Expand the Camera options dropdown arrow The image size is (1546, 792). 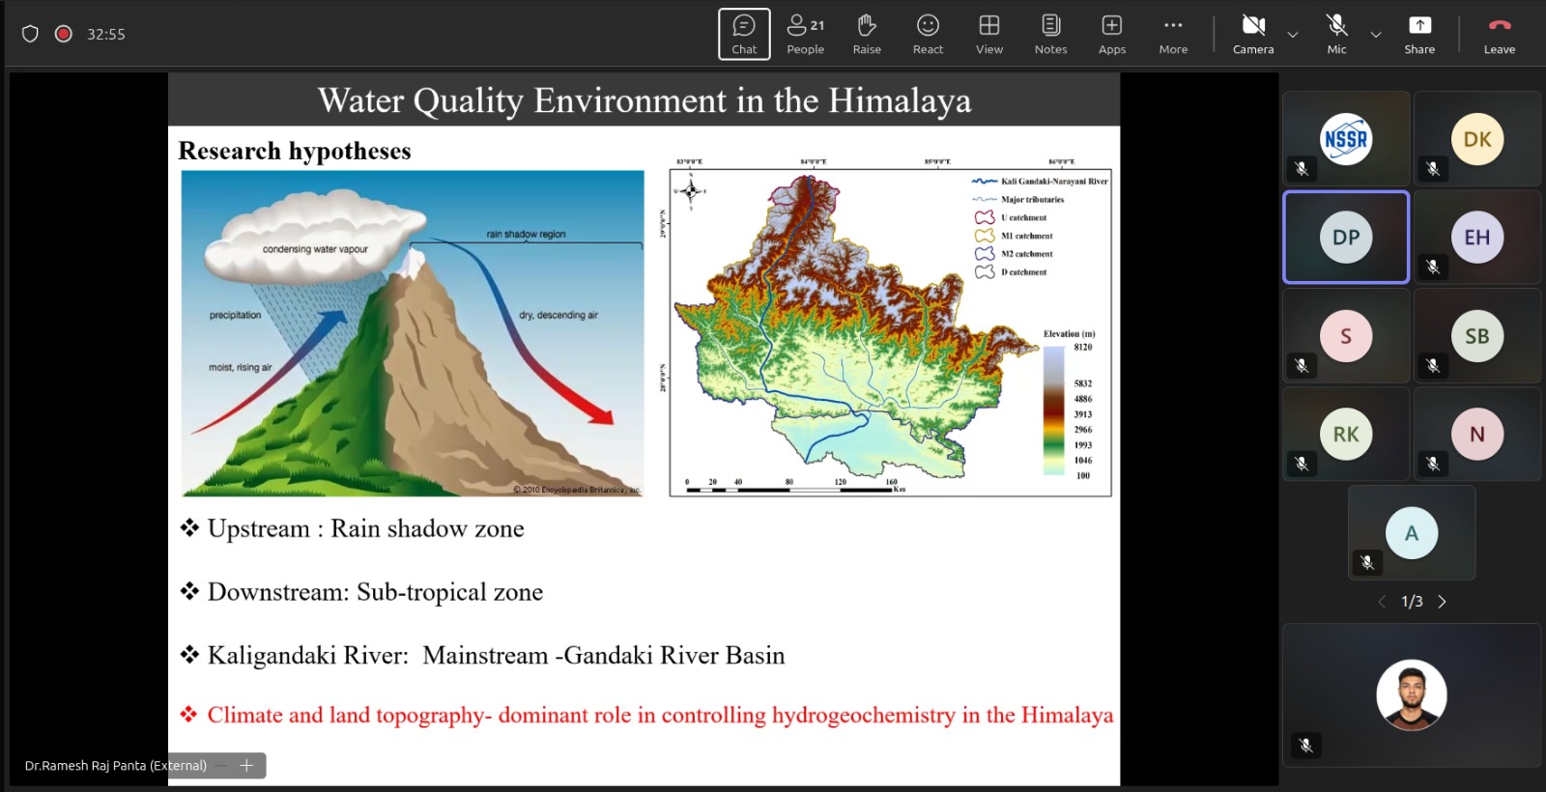1293,35
